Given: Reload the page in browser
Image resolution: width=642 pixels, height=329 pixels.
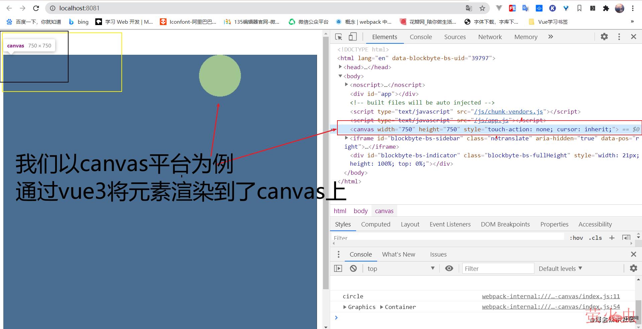Looking at the screenshot, I should [x=36, y=8].
